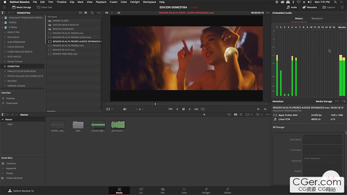This screenshot has width=347, height=195.
Task: Expand CURSO RESOLVE BASICO folder
Action: point(5,52)
